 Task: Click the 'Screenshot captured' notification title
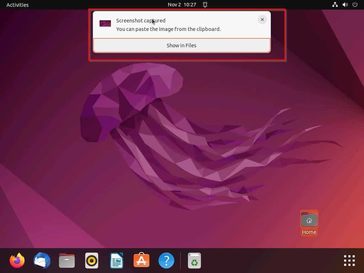click(x=141, y=20)
